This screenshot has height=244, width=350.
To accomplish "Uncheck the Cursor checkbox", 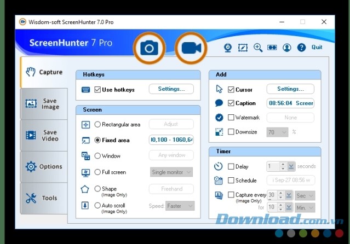I will pyautogui.click(x=231, y=90).
